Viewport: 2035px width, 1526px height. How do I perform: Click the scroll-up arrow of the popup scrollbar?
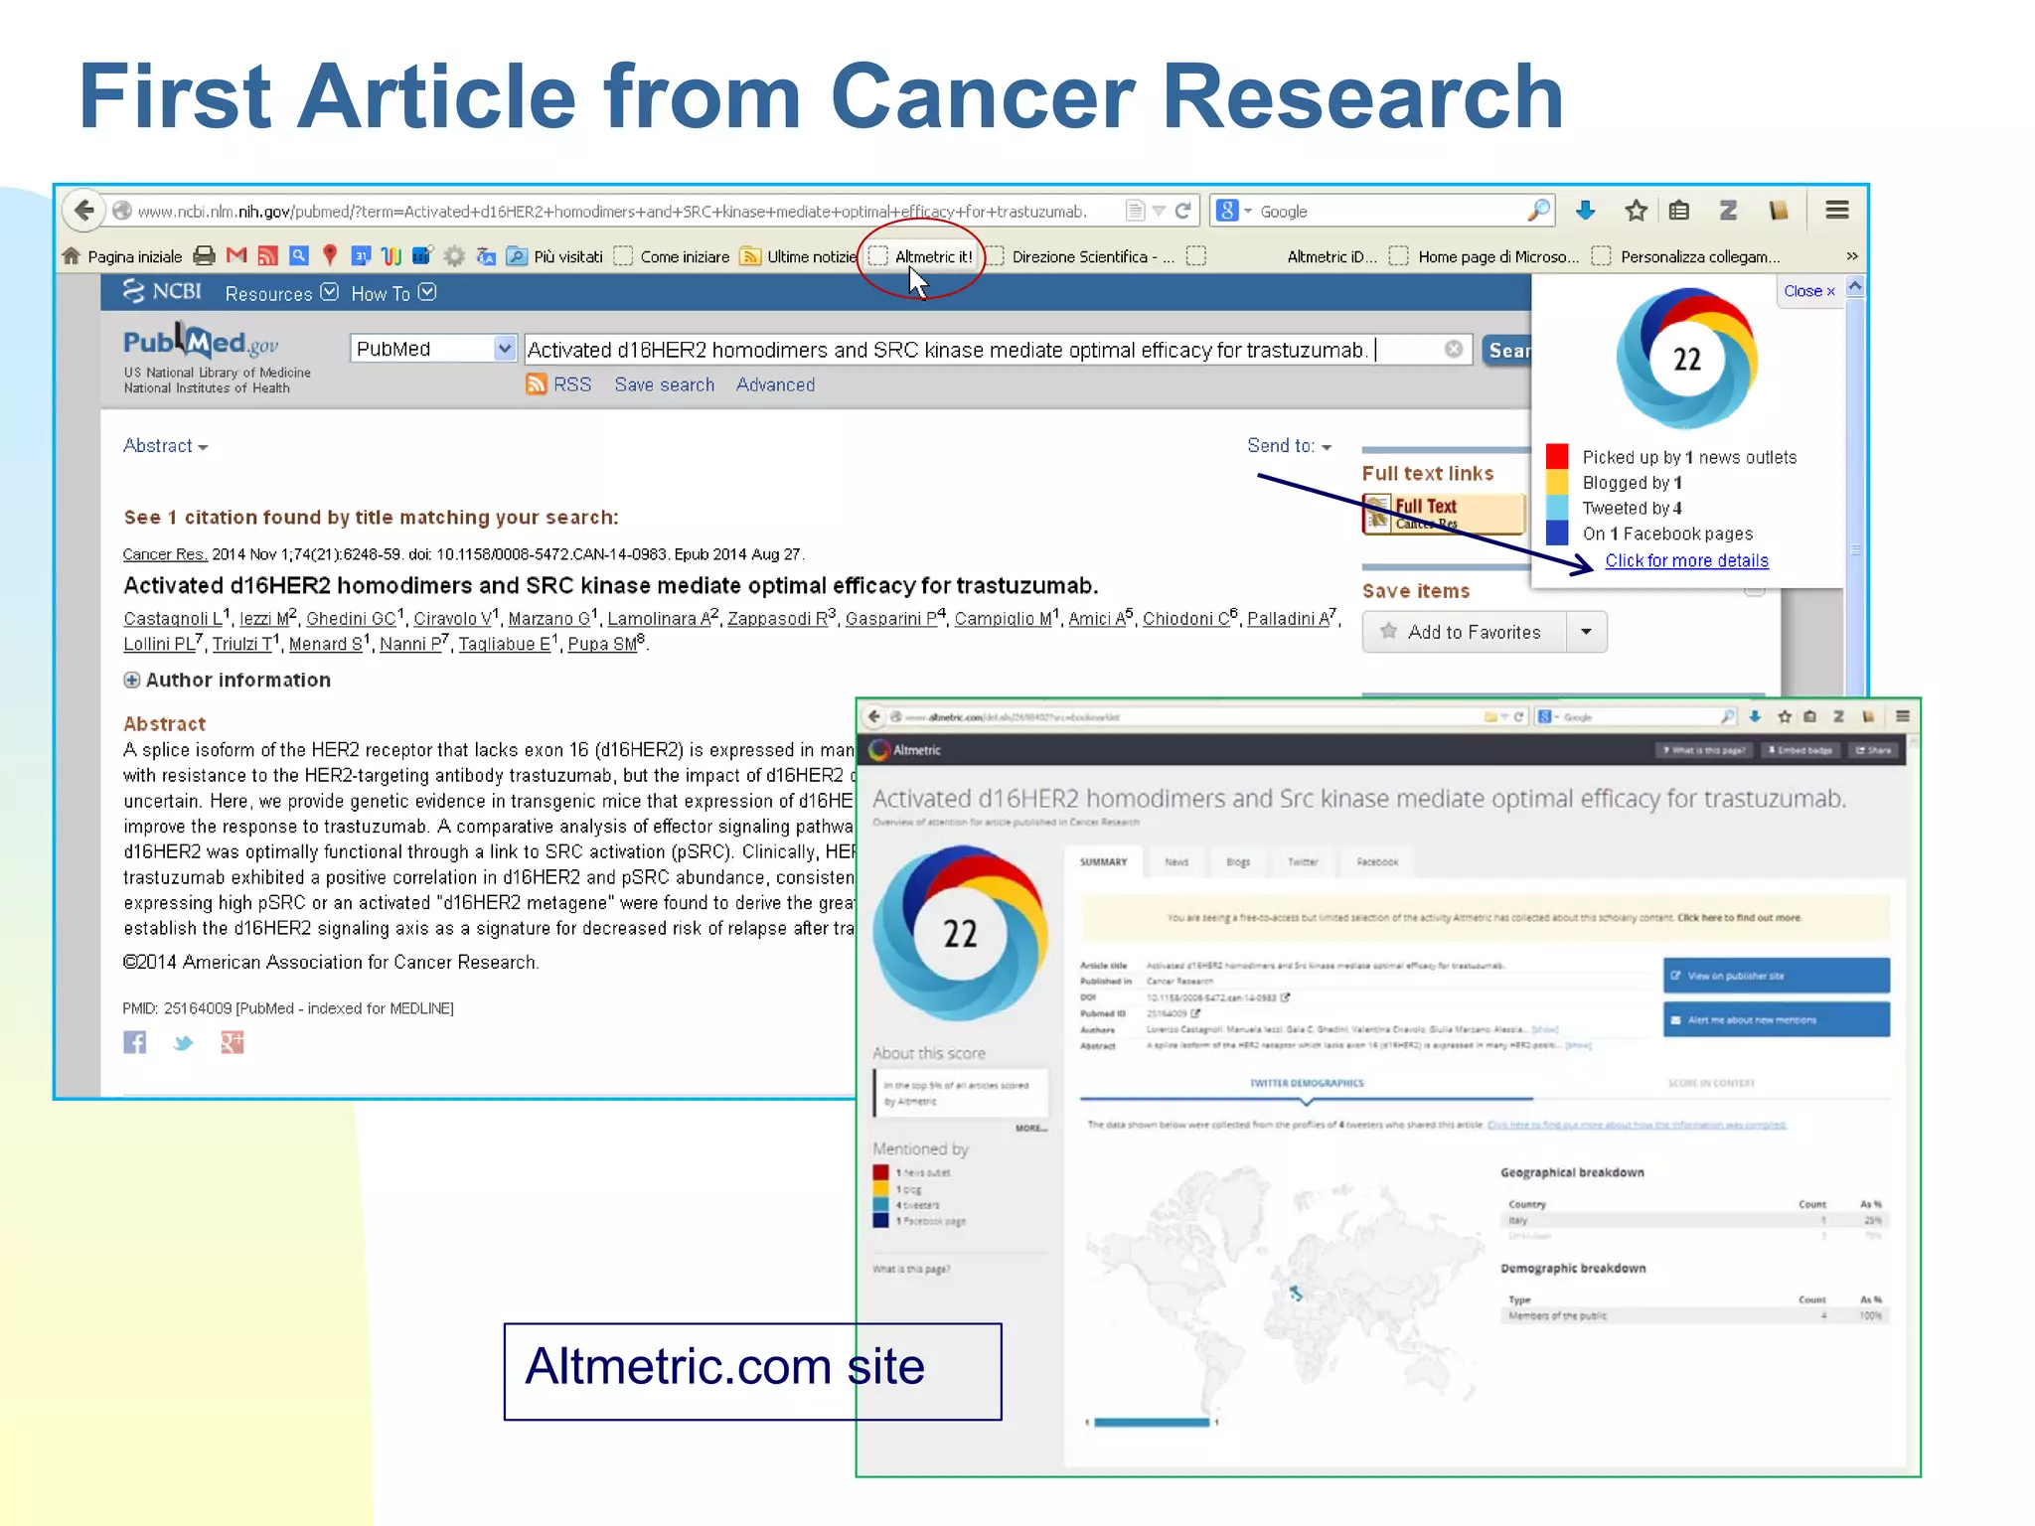click(1855, 288)
